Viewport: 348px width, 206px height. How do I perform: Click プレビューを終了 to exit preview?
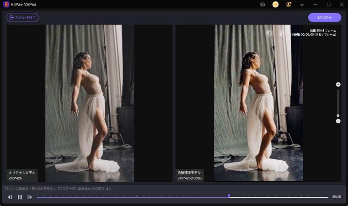coord(22,17)
